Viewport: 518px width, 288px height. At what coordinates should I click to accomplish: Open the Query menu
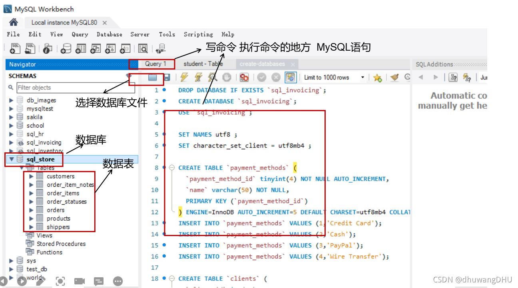click(80, 34)
